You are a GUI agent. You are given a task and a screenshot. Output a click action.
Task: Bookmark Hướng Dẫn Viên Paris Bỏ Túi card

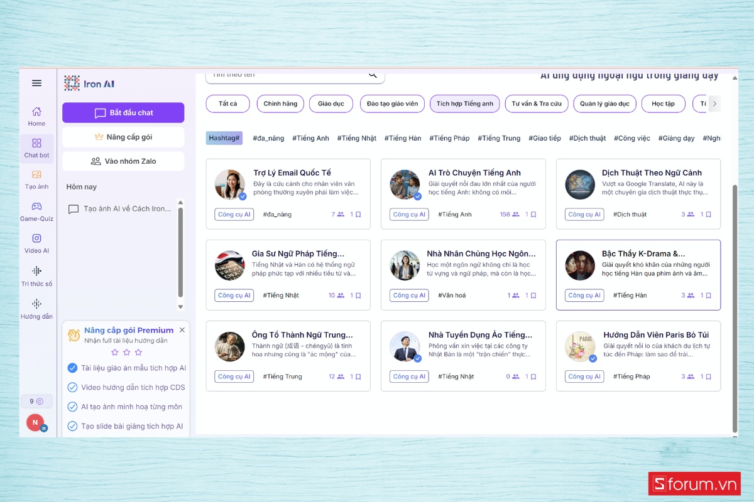[x=708, y=377]
